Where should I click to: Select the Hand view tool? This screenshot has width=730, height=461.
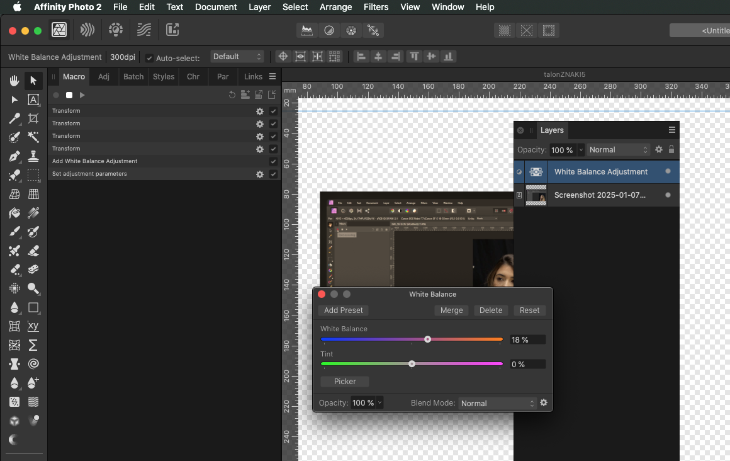[14, 80]
